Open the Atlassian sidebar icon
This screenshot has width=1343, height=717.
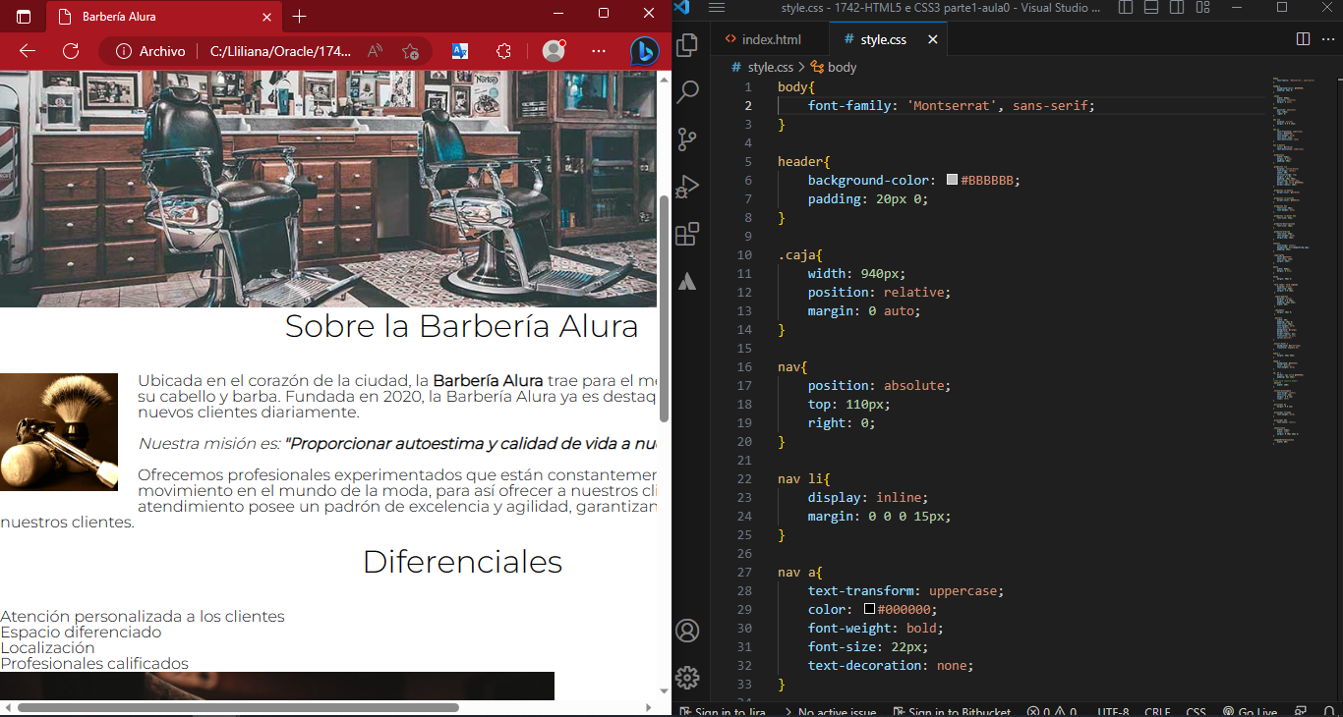(x=688, y=281)
